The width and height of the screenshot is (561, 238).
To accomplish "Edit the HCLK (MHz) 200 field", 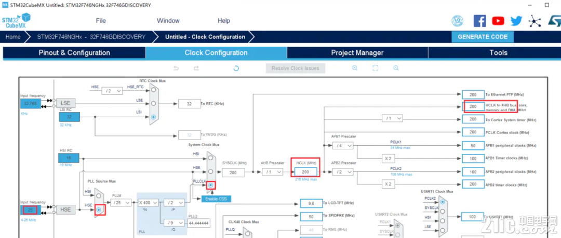I will pyautogui.click(x=305, y=172).
